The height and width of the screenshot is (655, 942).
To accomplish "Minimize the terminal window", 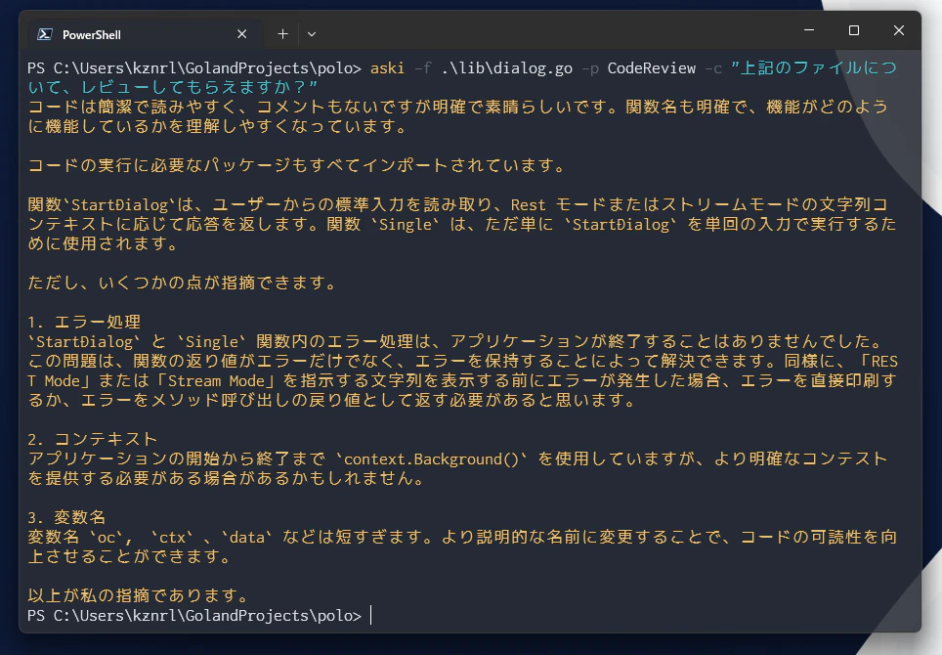I will pyautogui.click(x=809, y=30).
